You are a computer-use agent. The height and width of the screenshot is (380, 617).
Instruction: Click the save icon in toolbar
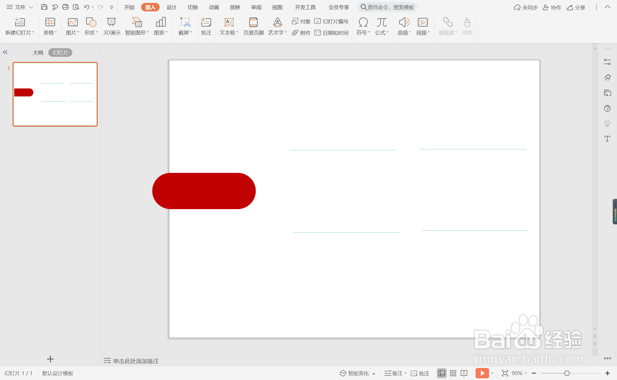click(x=44, y=7)
